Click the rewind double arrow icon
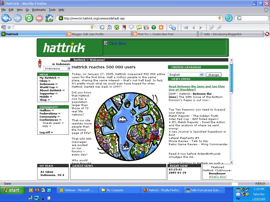 (186, 27)
